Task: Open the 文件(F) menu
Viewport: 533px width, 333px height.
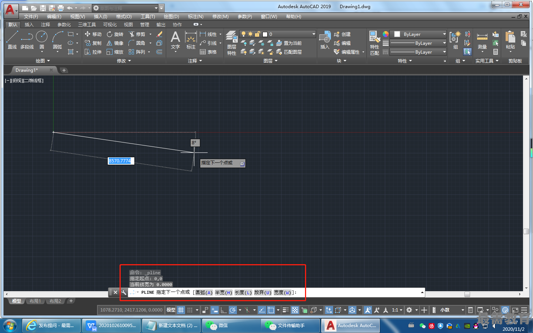Action: [31, 17]
